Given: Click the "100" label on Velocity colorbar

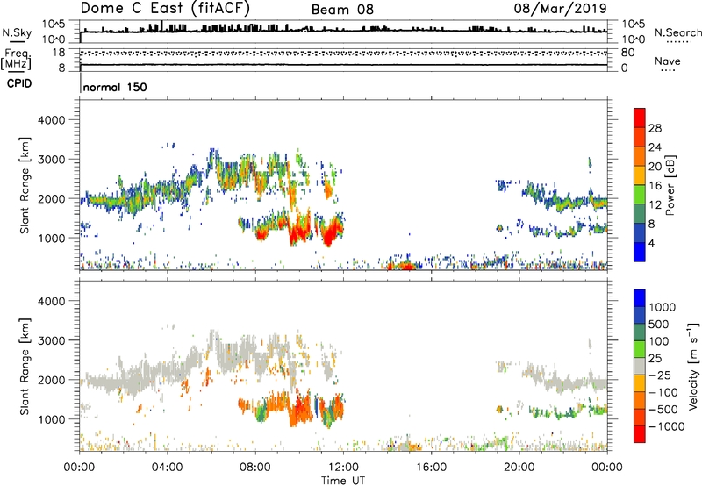Looking at the screenshot, I should [x=659, y=341].
